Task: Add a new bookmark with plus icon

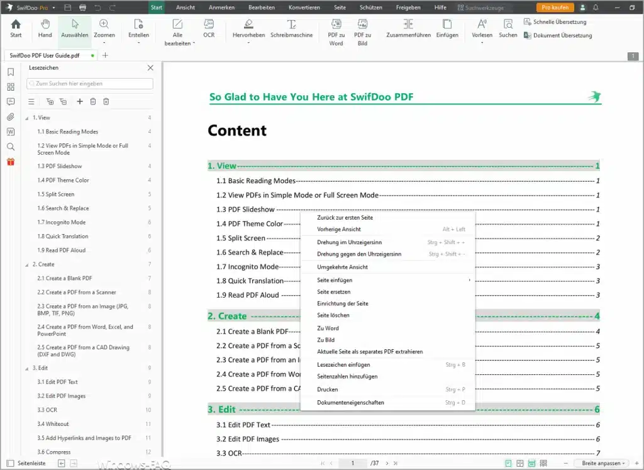Action: (x=80, y=101)
